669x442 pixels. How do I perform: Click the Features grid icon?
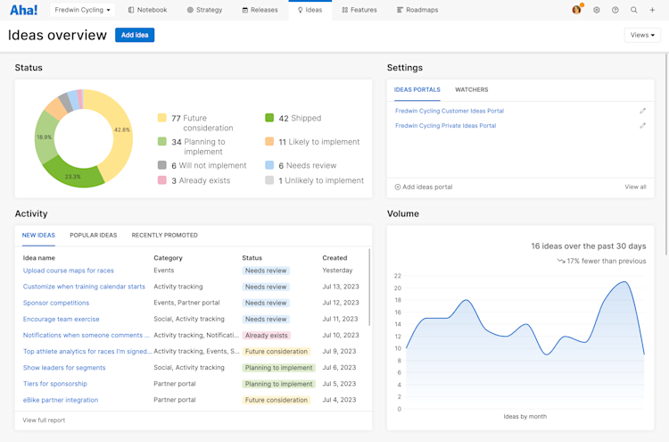click(x=344, y=10)
